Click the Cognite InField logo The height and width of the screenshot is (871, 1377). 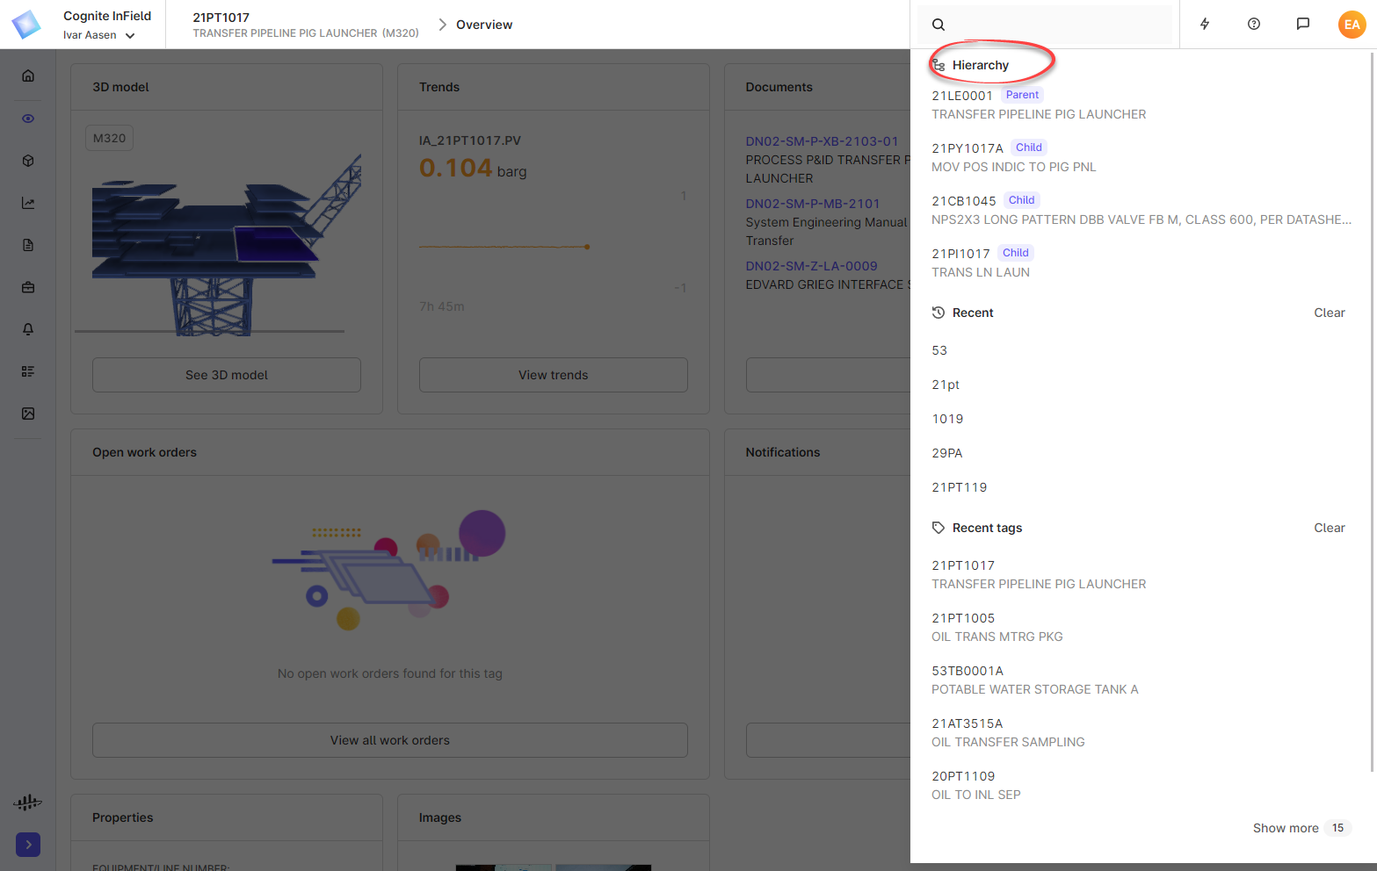click(26, 25)
